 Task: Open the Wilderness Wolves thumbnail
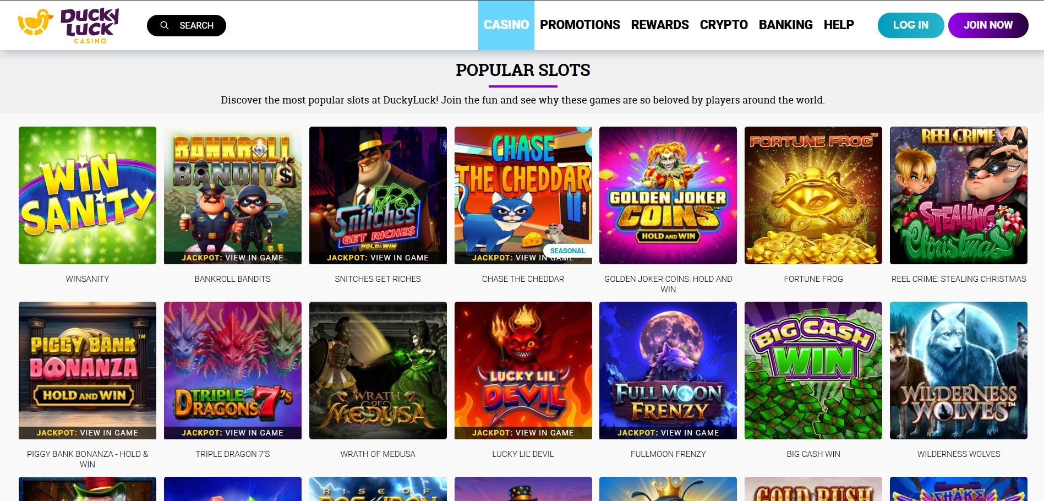point(959,371)
